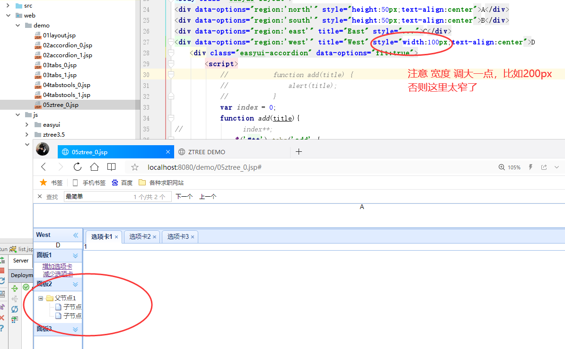Image resolution: width=565 pixels, height=349 pixels.
Task: Select the Deployment tab
Action: pyautogui.click(x=22, y=275)
